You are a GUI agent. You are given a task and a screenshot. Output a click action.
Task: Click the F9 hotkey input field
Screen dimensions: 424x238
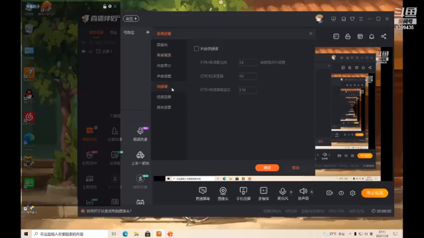[247, 77]
